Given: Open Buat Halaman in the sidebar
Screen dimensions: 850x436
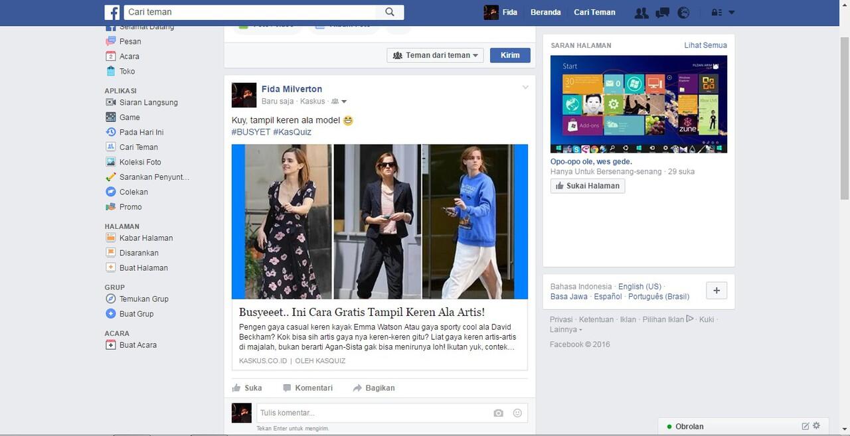Looking at the screenshot, I should coord(143,268).
